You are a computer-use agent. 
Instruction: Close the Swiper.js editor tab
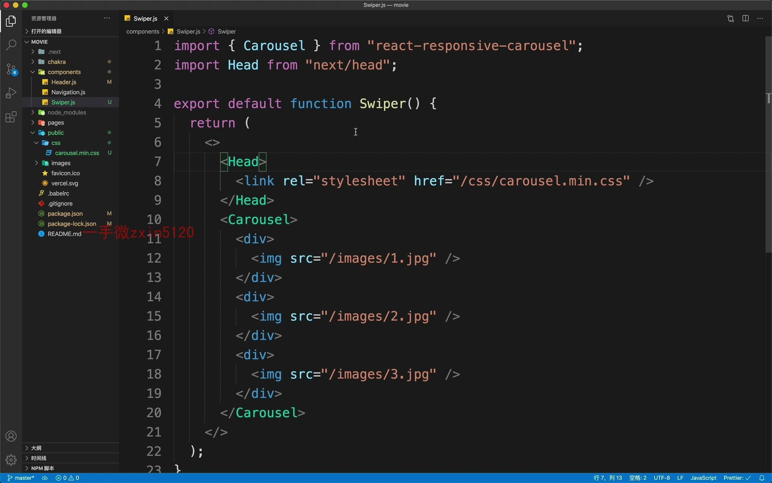click(x=166, y=19)
